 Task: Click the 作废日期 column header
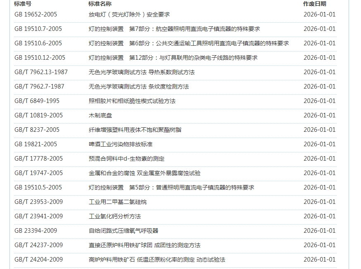314,4
